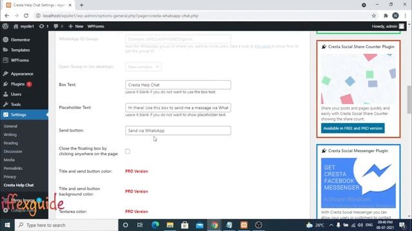Switch to Chrome on taskbar

coord(214,225)
